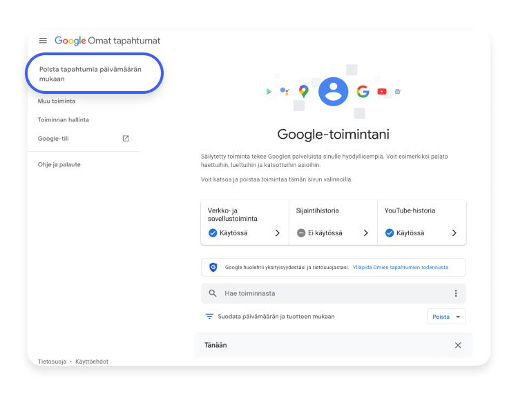Image resolution: width=518 pixels, height=394 pixels.
Task: Click the Käytössä checkmark for YouTube-historia
Action: pos(390,233)
